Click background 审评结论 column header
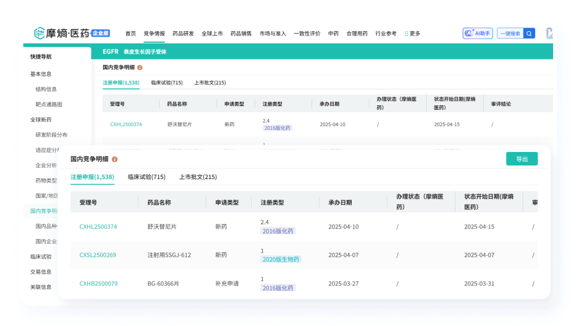The width and height of the screenshot is (577, 326). 501,104
